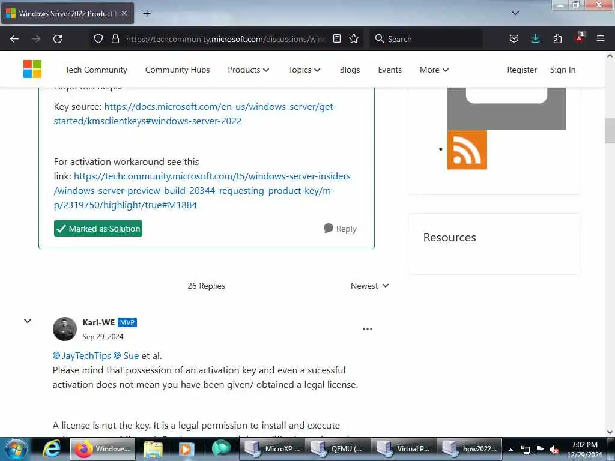
Task: Save page to Pocket
Action: coord(514,38)
